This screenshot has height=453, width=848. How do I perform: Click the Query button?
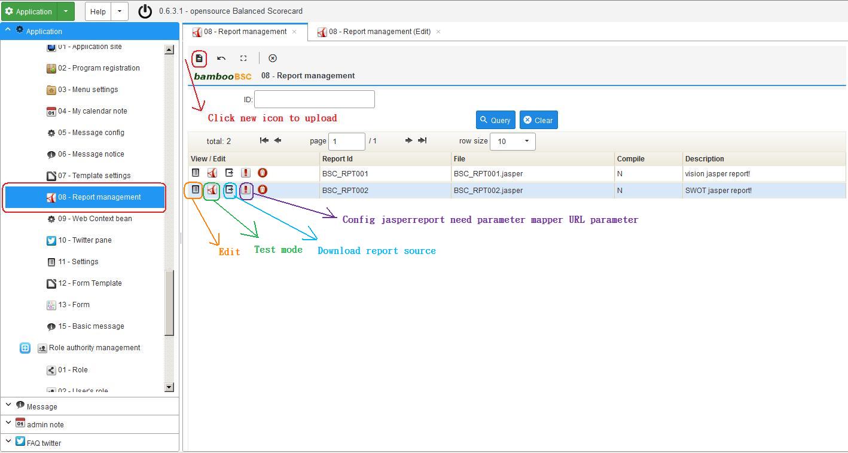point(495,120)
